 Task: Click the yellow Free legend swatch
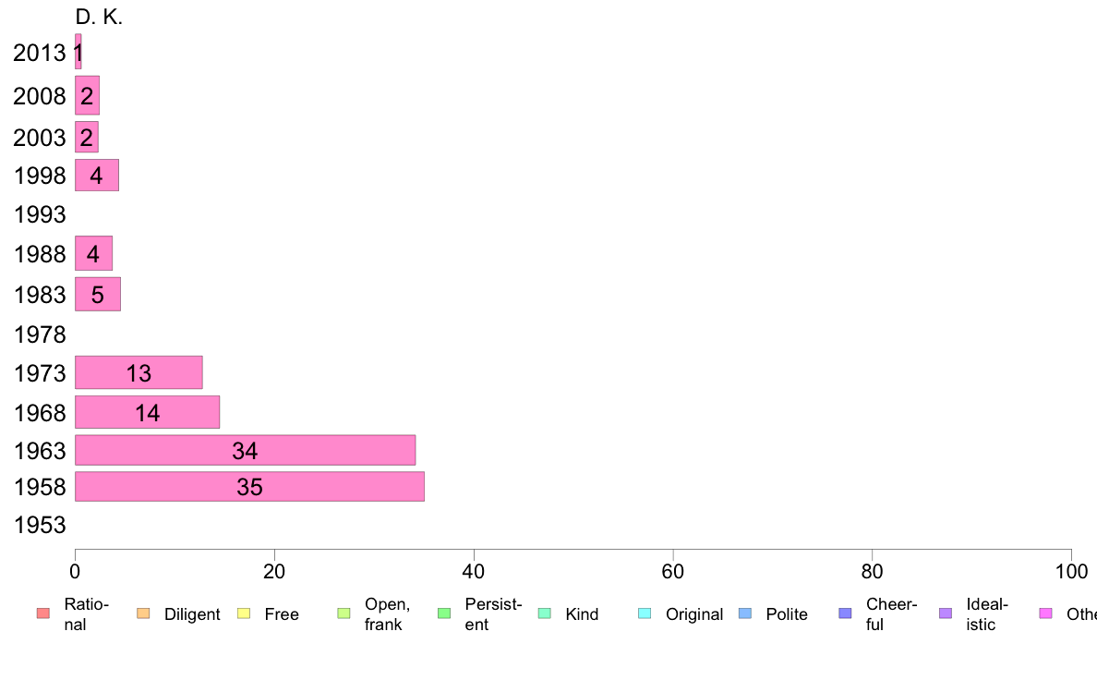click(244, 613)
